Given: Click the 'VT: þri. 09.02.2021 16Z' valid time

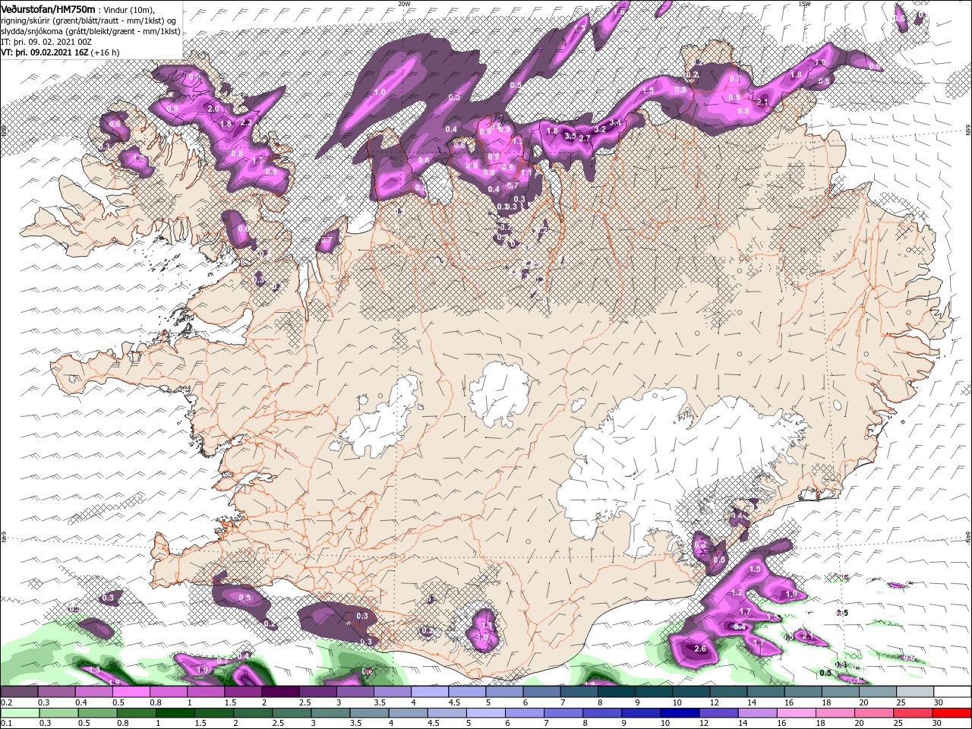Looking at the screenshot, I should [45, 52].
